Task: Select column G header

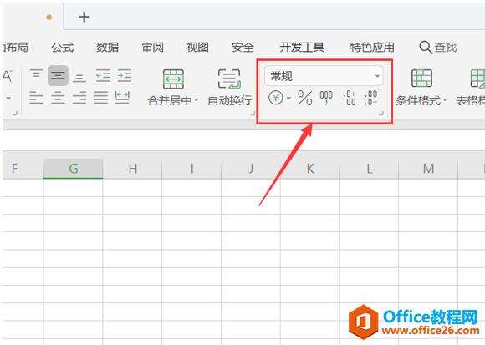Action: point(73,169)
